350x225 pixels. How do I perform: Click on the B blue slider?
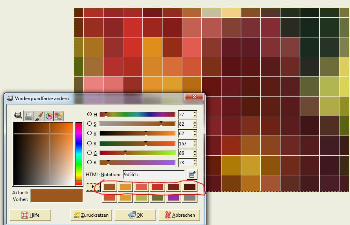137,162
